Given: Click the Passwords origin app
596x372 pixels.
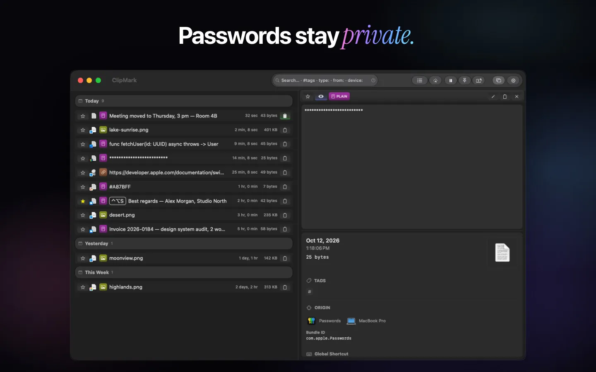Looking at the screenshot, I should point(324,321).
